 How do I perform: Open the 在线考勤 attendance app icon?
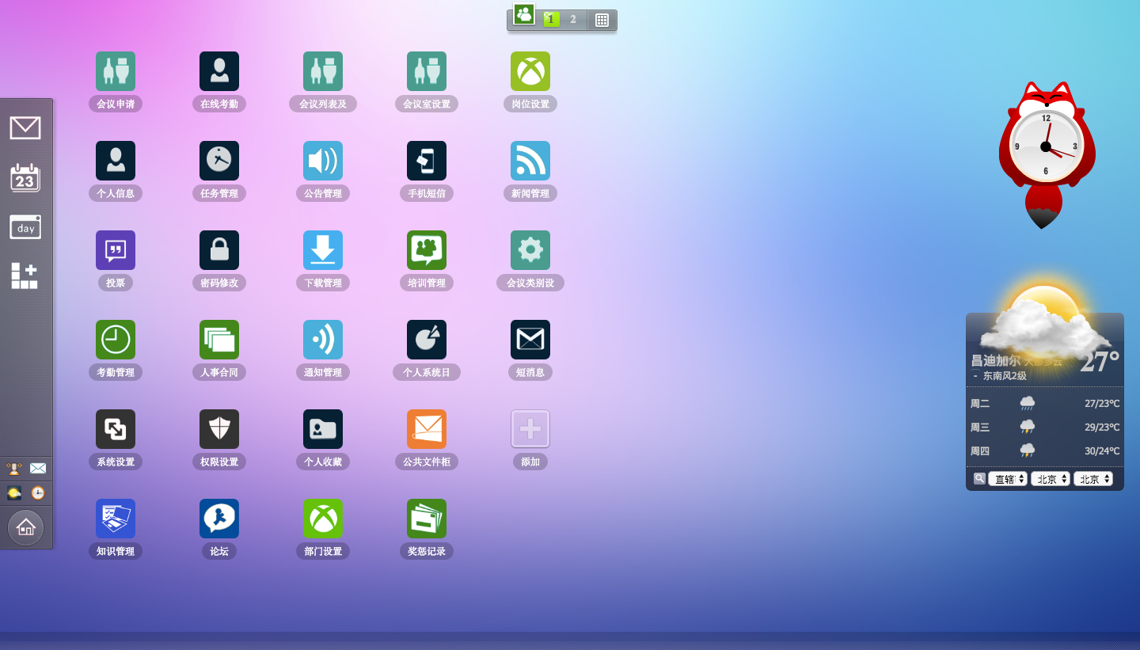pyautogui.click(x=219, y=71)
